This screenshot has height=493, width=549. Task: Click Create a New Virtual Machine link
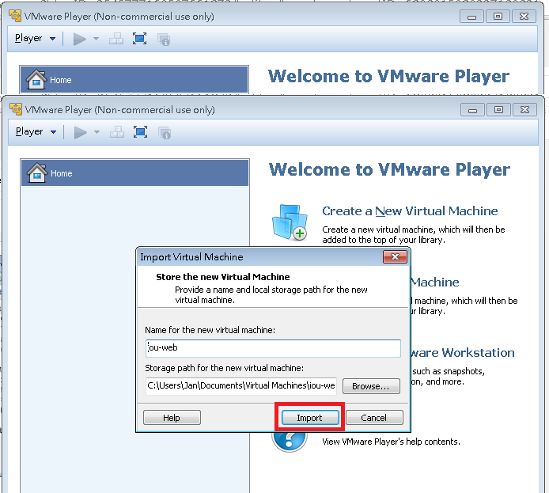pos(410,210)
